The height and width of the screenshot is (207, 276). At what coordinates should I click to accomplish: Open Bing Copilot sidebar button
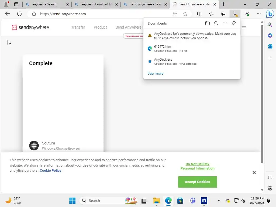(270, 14)
